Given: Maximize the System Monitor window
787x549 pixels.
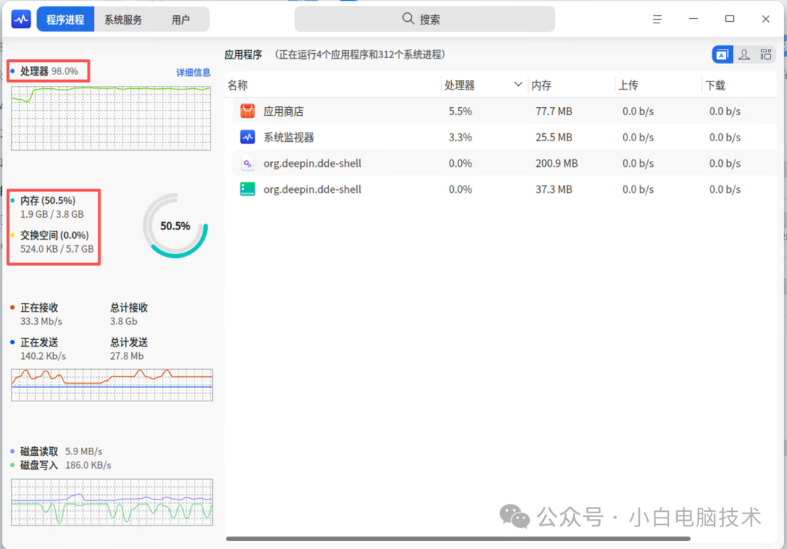Looking at the screenshot, I should [729, 19].
